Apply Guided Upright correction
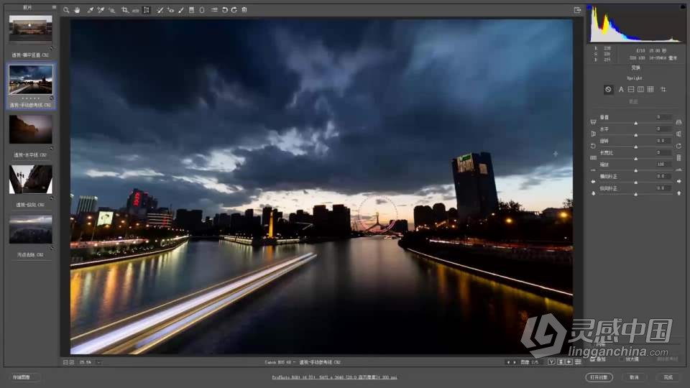Image resolution: width=690 pixels, height=388 pixels. point(663,89)
